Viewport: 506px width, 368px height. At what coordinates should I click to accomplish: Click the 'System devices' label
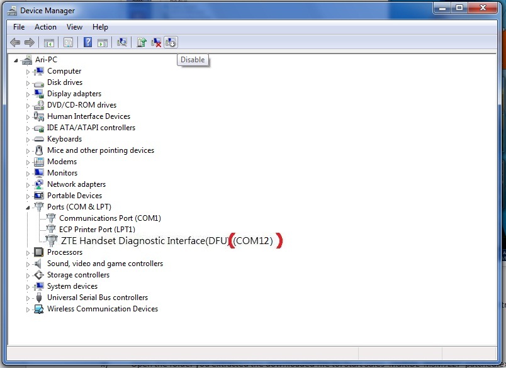click(x=72, y=286)
